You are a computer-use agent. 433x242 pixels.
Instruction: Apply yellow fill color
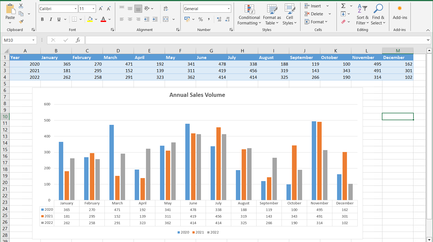90,19
